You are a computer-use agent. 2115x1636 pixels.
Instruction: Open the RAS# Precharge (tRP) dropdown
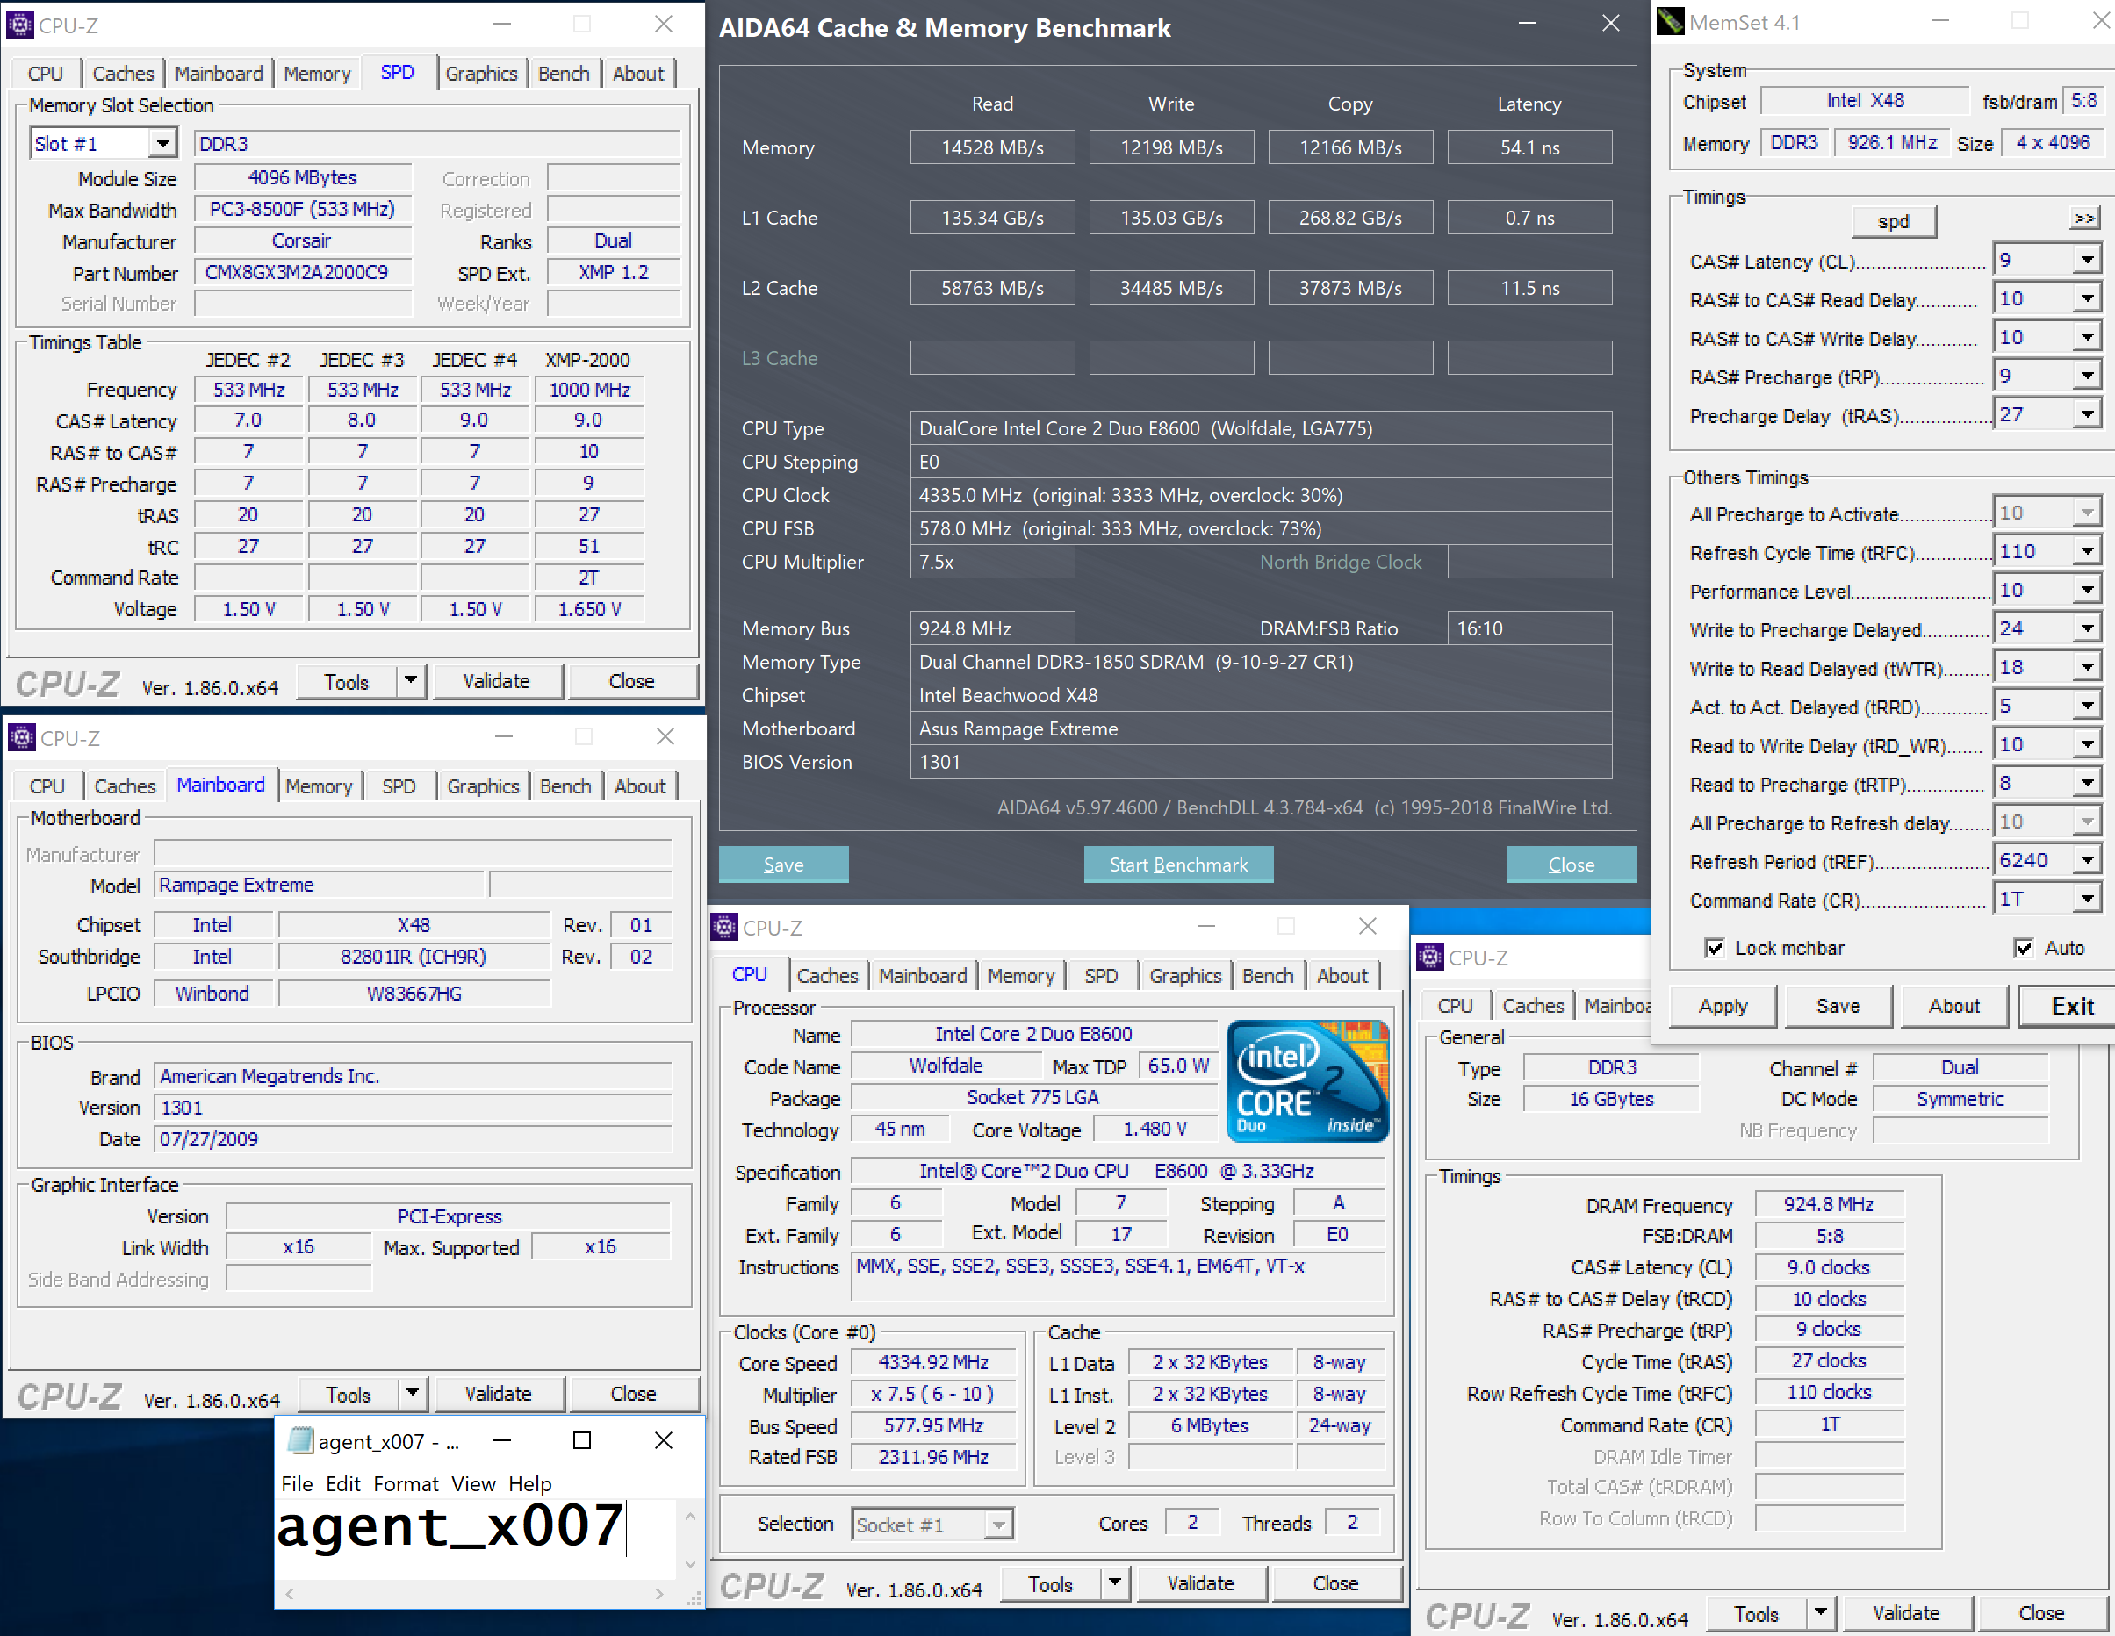pyautogui.click(x=2086, y=376)
